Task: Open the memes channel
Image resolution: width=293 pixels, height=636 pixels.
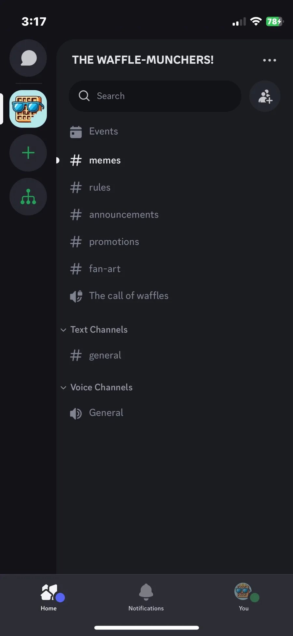Action: 105,160
